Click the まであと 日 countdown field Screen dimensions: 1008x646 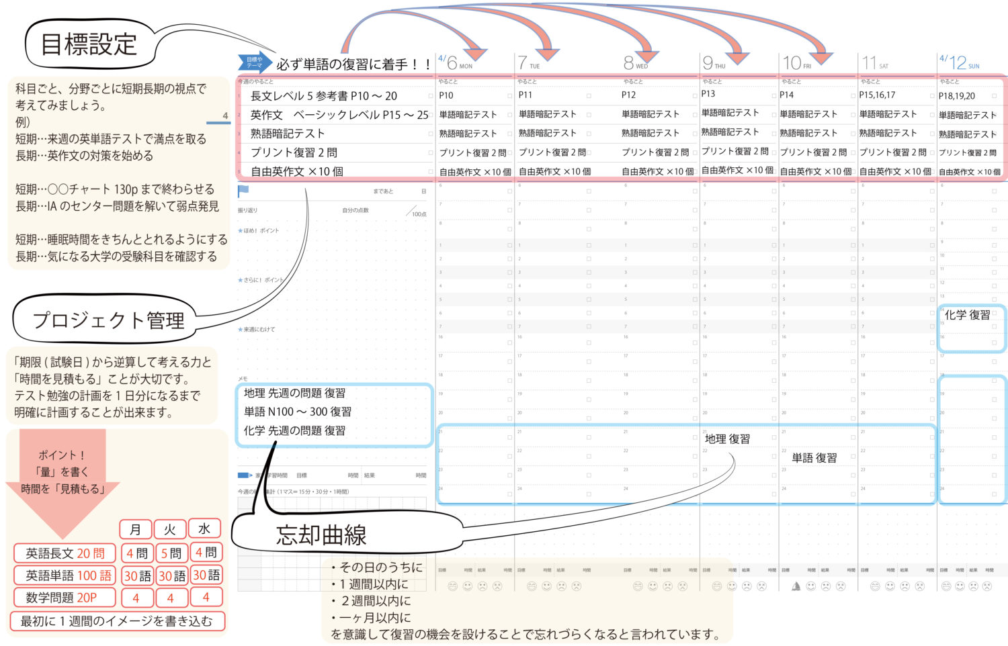click(399, 191)
